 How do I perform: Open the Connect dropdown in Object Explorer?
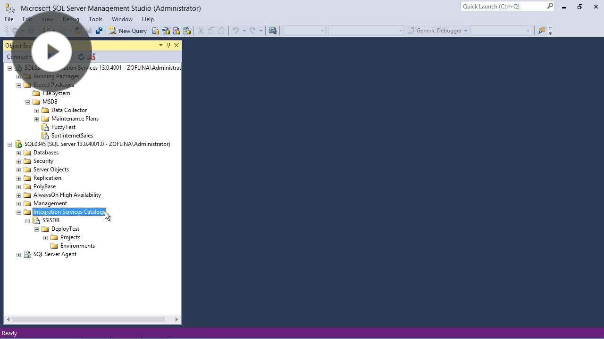19,56
